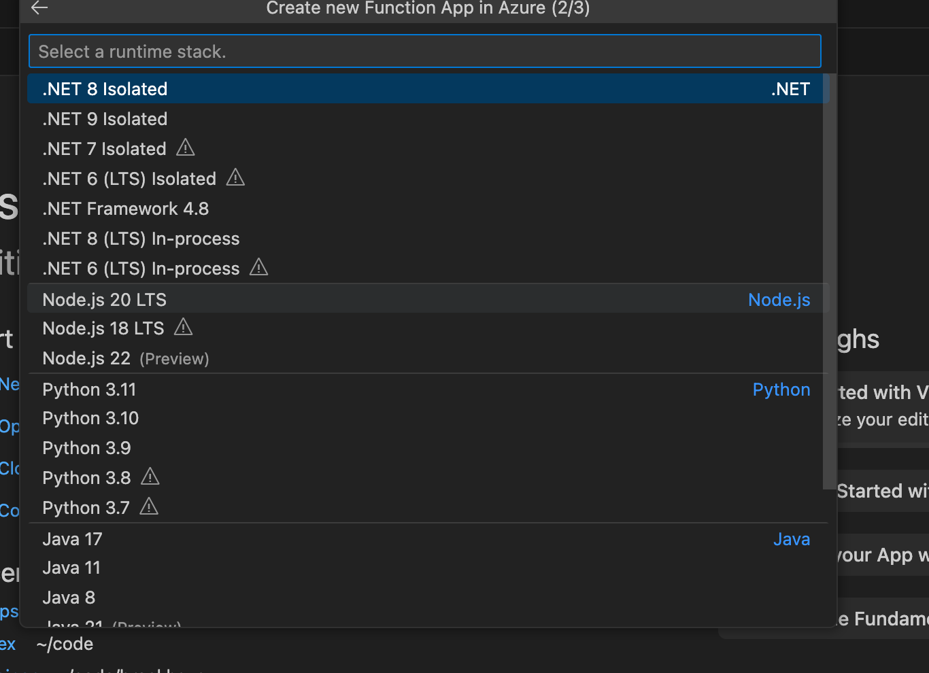Select Java 17 runtime stack
The height and width of the screenshot is (673, 929).
[x=72, y=539]
